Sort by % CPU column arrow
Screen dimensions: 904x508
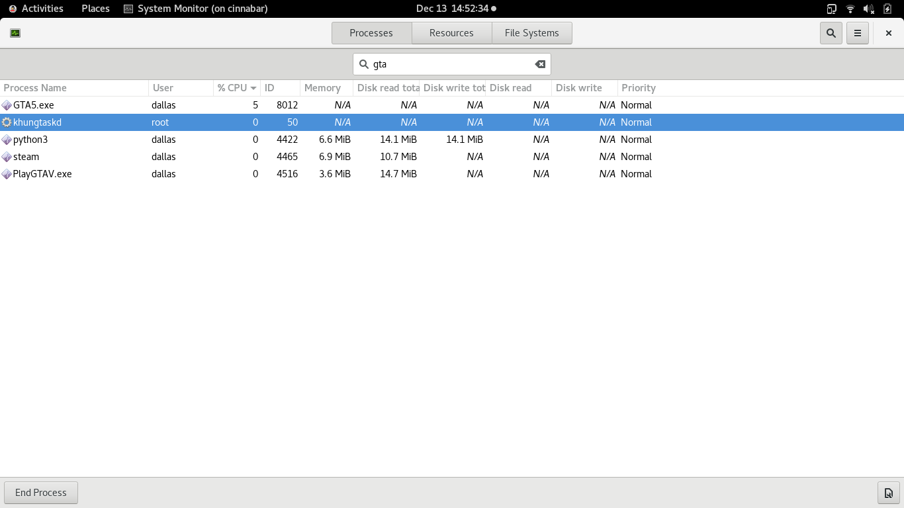[x=253, y=88]
